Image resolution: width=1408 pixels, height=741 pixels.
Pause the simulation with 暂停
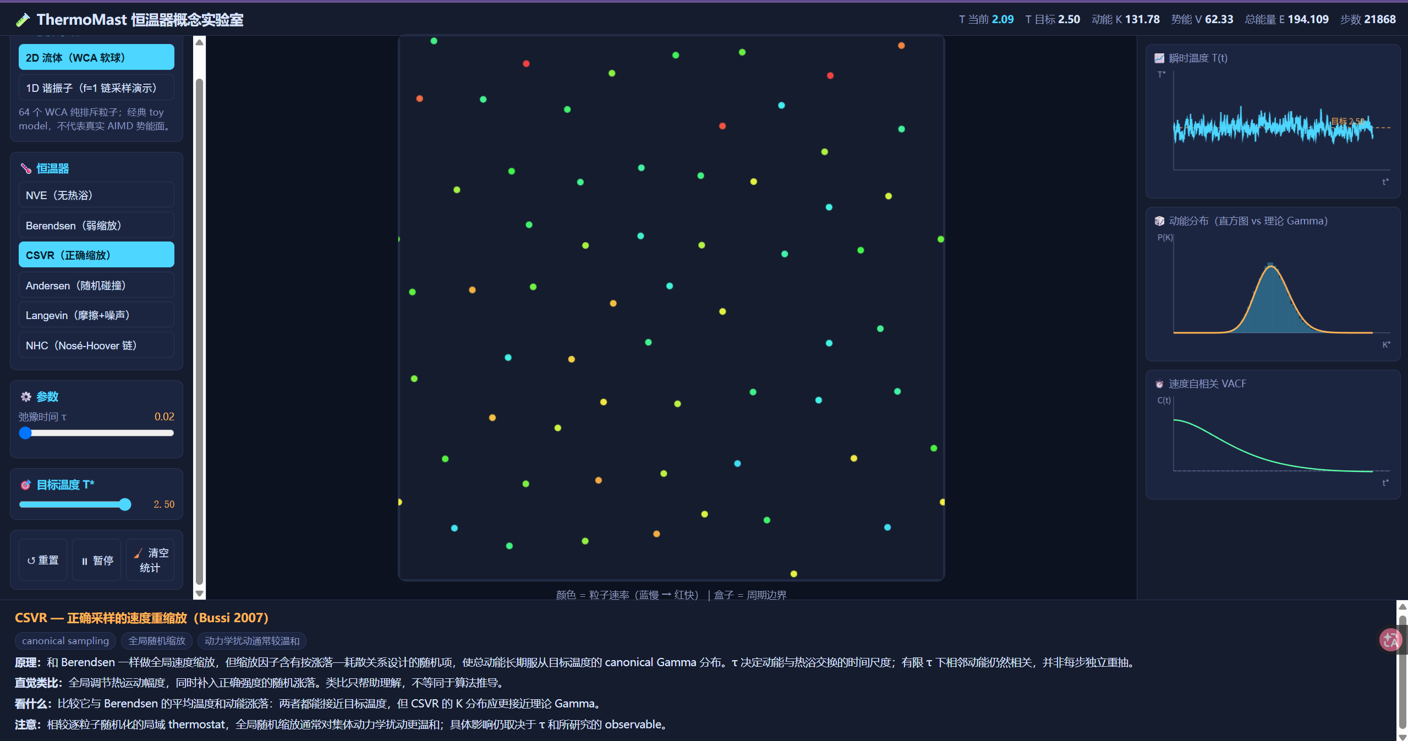(97, 560)
